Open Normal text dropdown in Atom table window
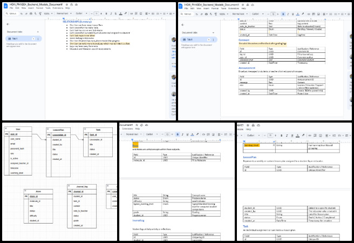Screen dimensions: 354x243 [x=134, y=134]
